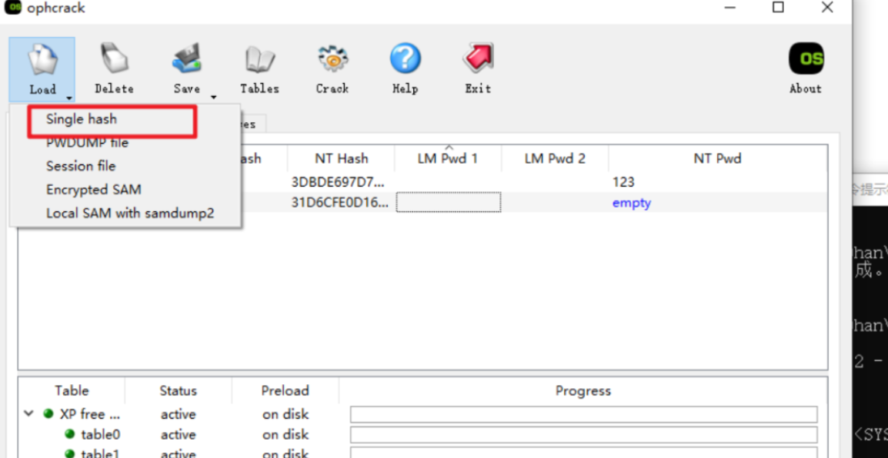
Task: Select the 31D6CFE0D16... NT hash cell
Action: pos(340,202)
